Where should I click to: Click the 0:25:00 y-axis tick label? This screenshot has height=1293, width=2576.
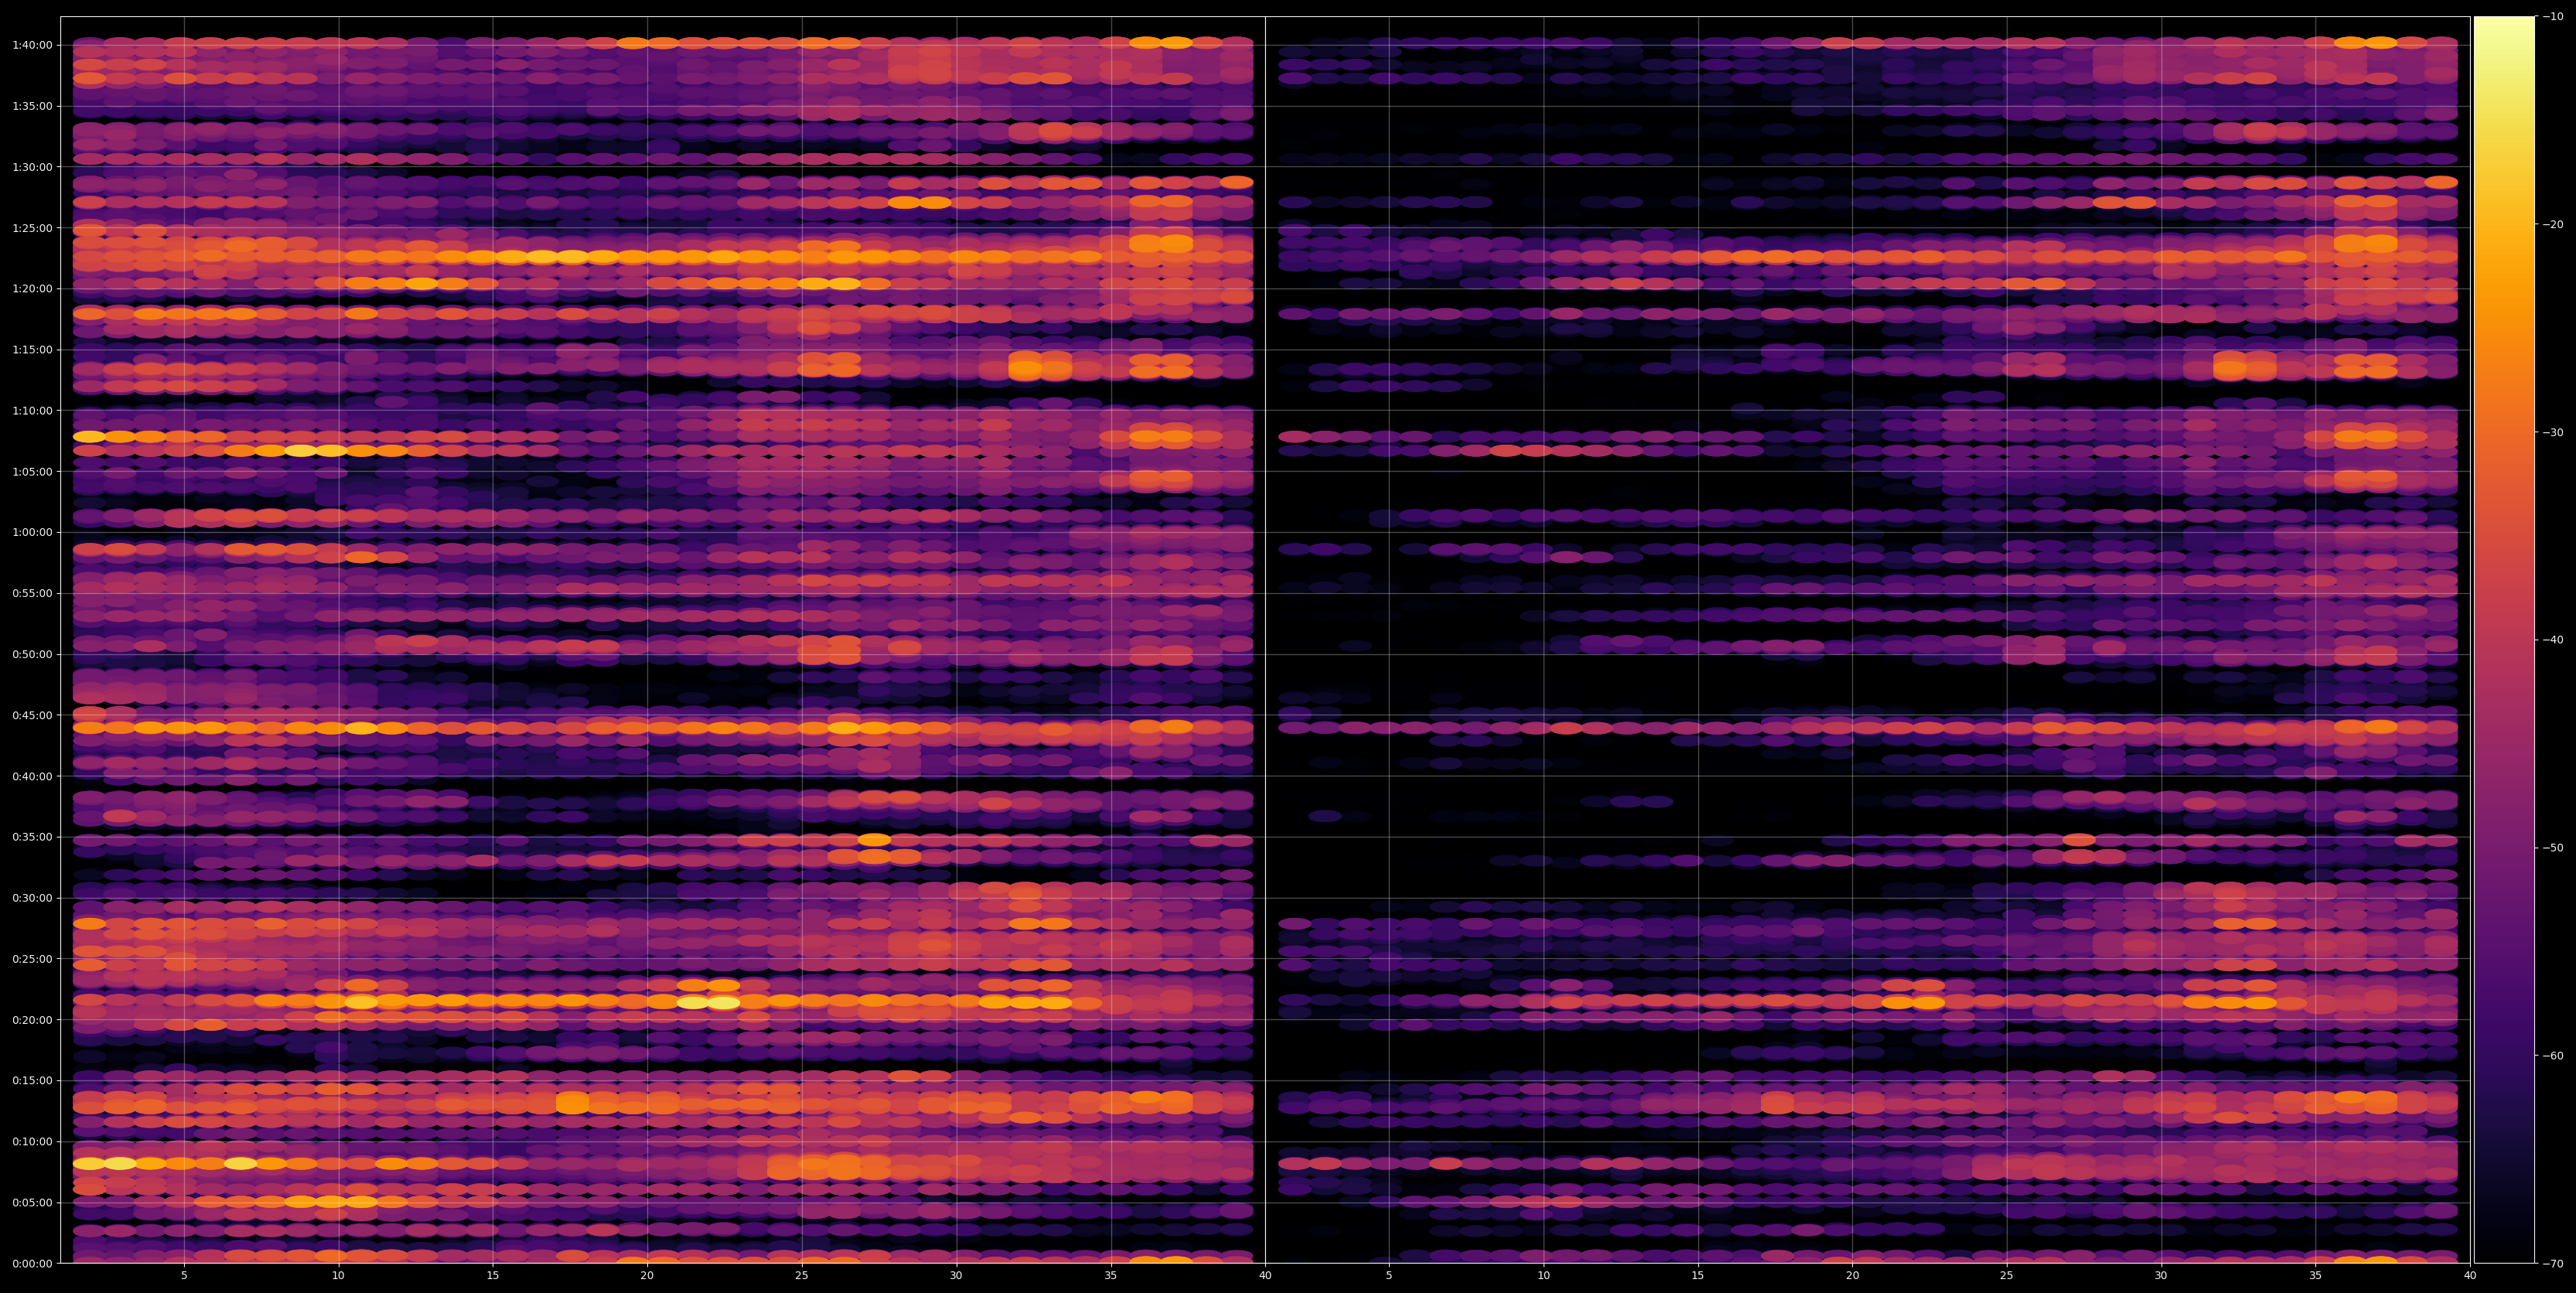32,960
